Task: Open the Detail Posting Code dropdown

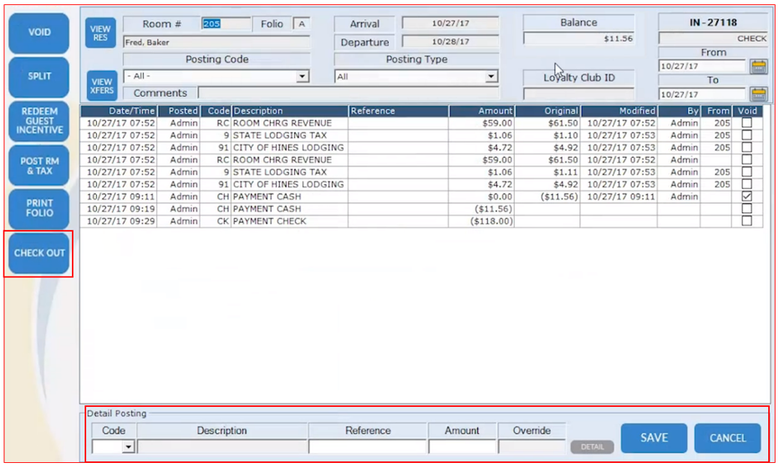Action: point(128,448)
